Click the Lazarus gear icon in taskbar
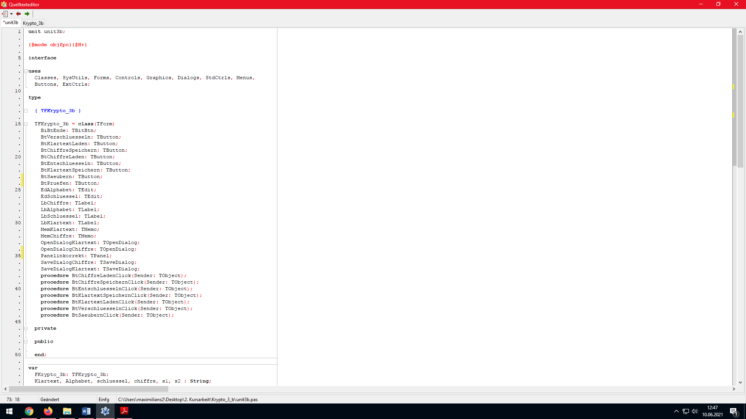Viewport: 746px width, 419px height. point(105,411)
